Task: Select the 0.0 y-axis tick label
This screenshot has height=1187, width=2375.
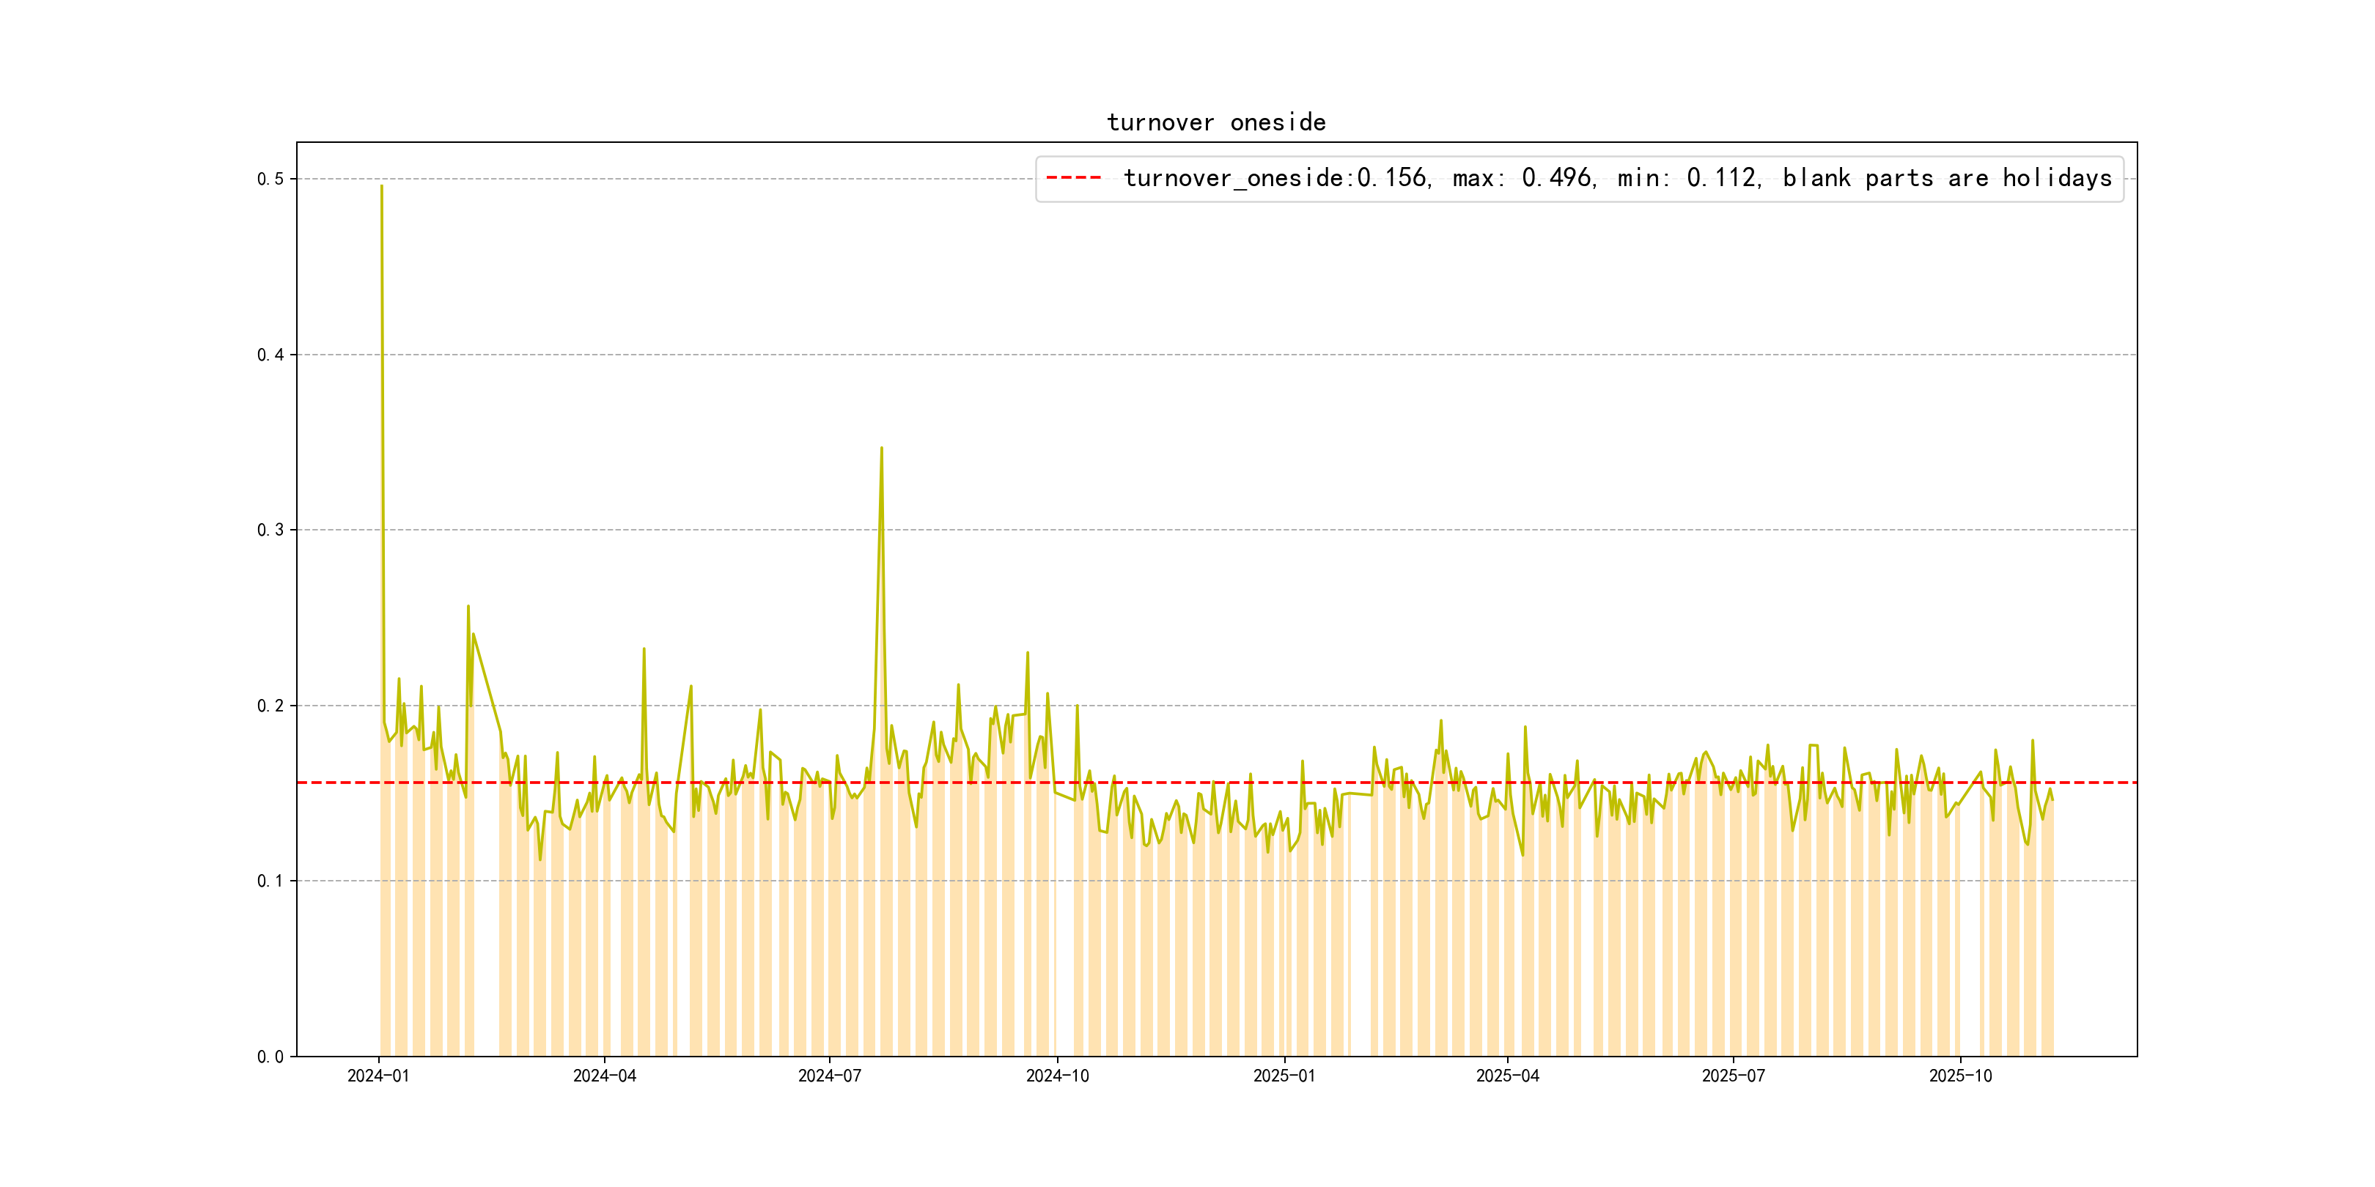Action: click(270, 1057)
